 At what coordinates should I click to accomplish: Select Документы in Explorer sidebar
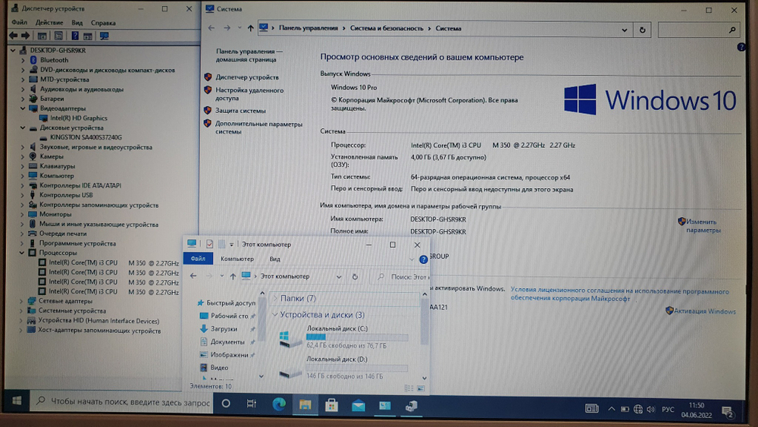(x=226, y=342)
